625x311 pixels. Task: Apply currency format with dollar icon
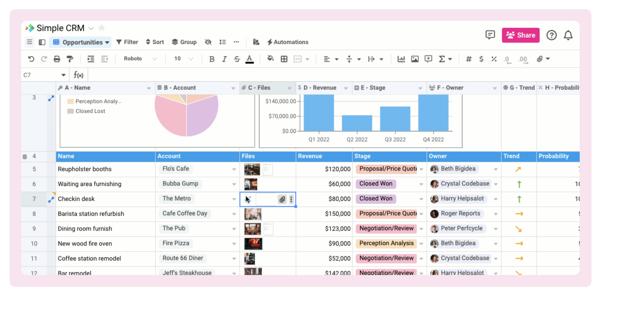pos(481,59)
